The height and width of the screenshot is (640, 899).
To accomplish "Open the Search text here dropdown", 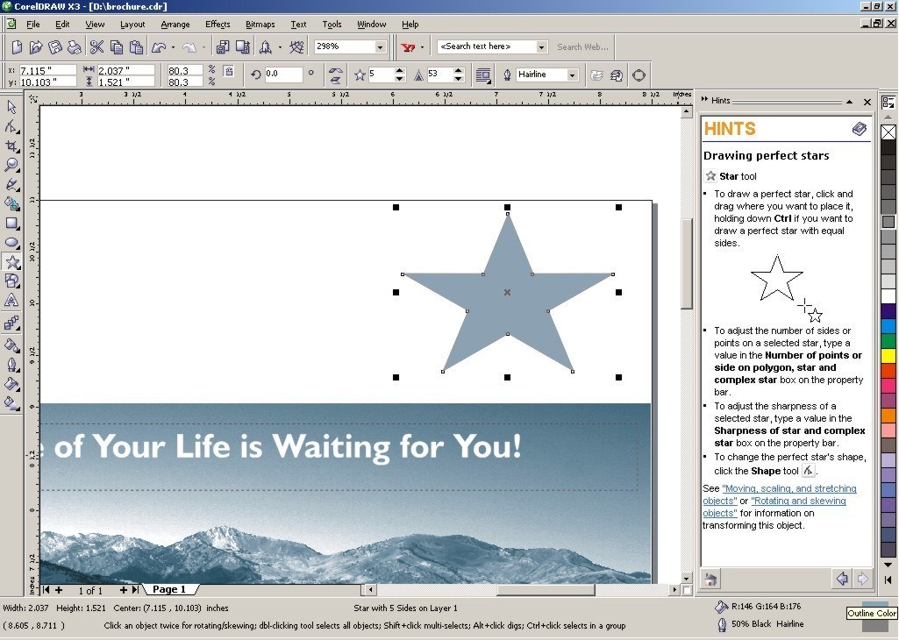I will pyautogui.click(x=541, y=46).
